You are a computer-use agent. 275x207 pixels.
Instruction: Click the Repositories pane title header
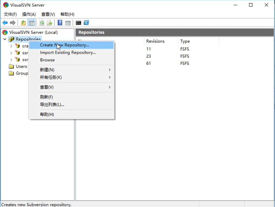175,32
